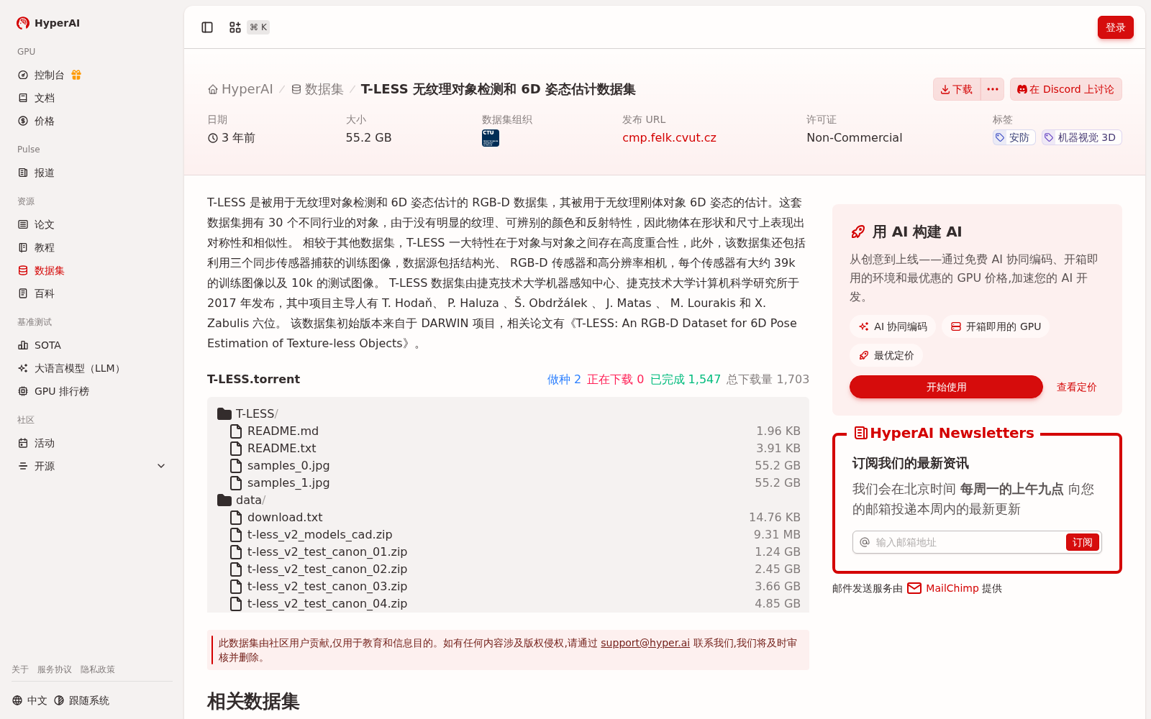Open 价格 in the sidebar
This screenshot has height=719, width=1151.
click(x=44, y=121)
